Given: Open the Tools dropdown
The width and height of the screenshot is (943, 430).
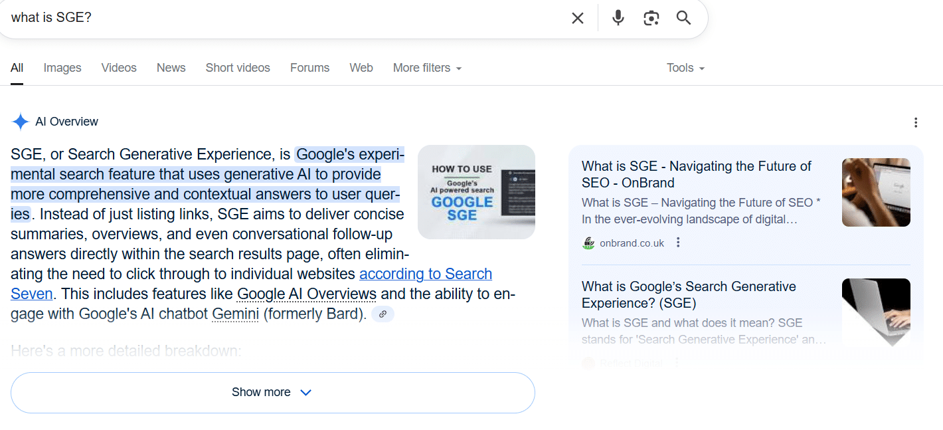Looking at the screenshot, I should 685,68.
